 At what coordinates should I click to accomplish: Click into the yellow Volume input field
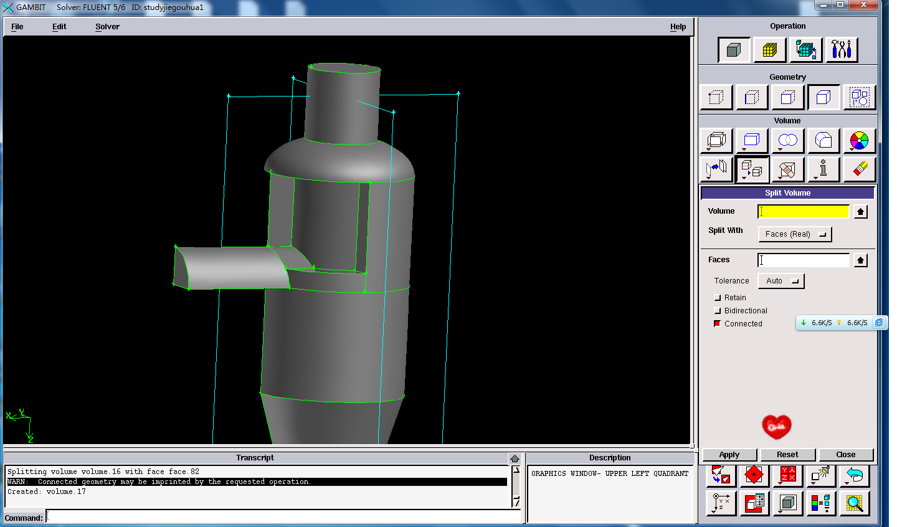pyautogui.click(x=803, y=212)
